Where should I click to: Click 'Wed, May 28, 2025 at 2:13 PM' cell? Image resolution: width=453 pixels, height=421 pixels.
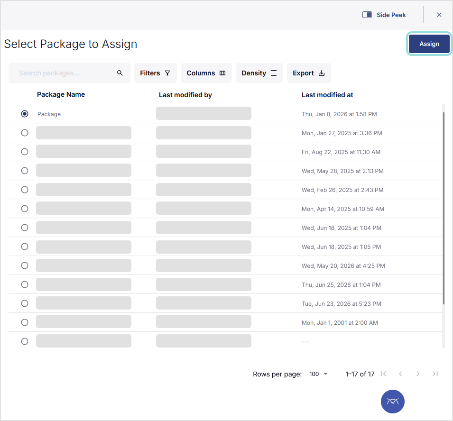342,171
